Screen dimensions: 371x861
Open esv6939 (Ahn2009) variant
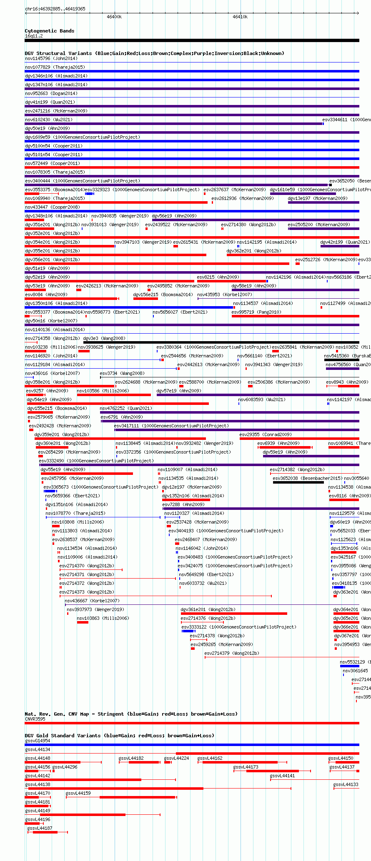tap(278, 443)
